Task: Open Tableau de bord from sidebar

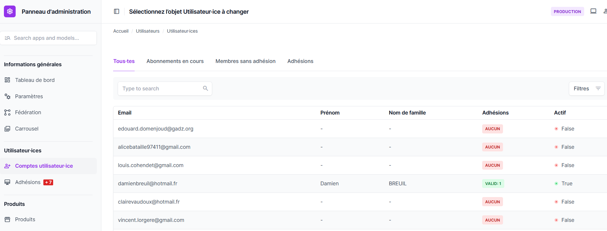Action: (x=35, y=80)
